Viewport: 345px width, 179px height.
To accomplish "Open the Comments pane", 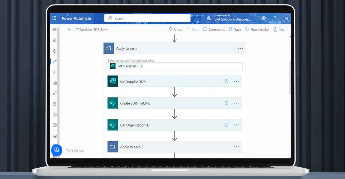I will point(214,29).
